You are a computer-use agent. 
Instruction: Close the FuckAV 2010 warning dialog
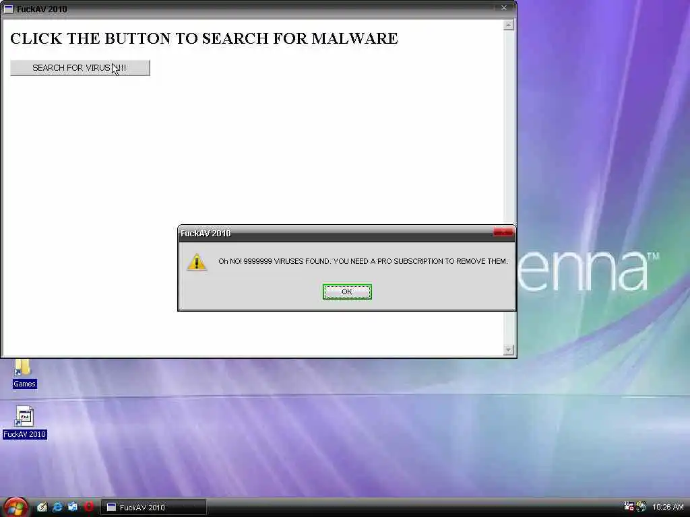(x=503, y=232)
